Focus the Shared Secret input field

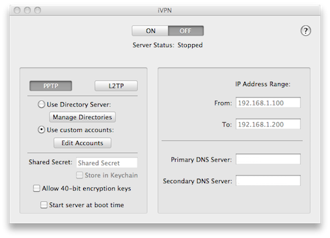[107, 163]
